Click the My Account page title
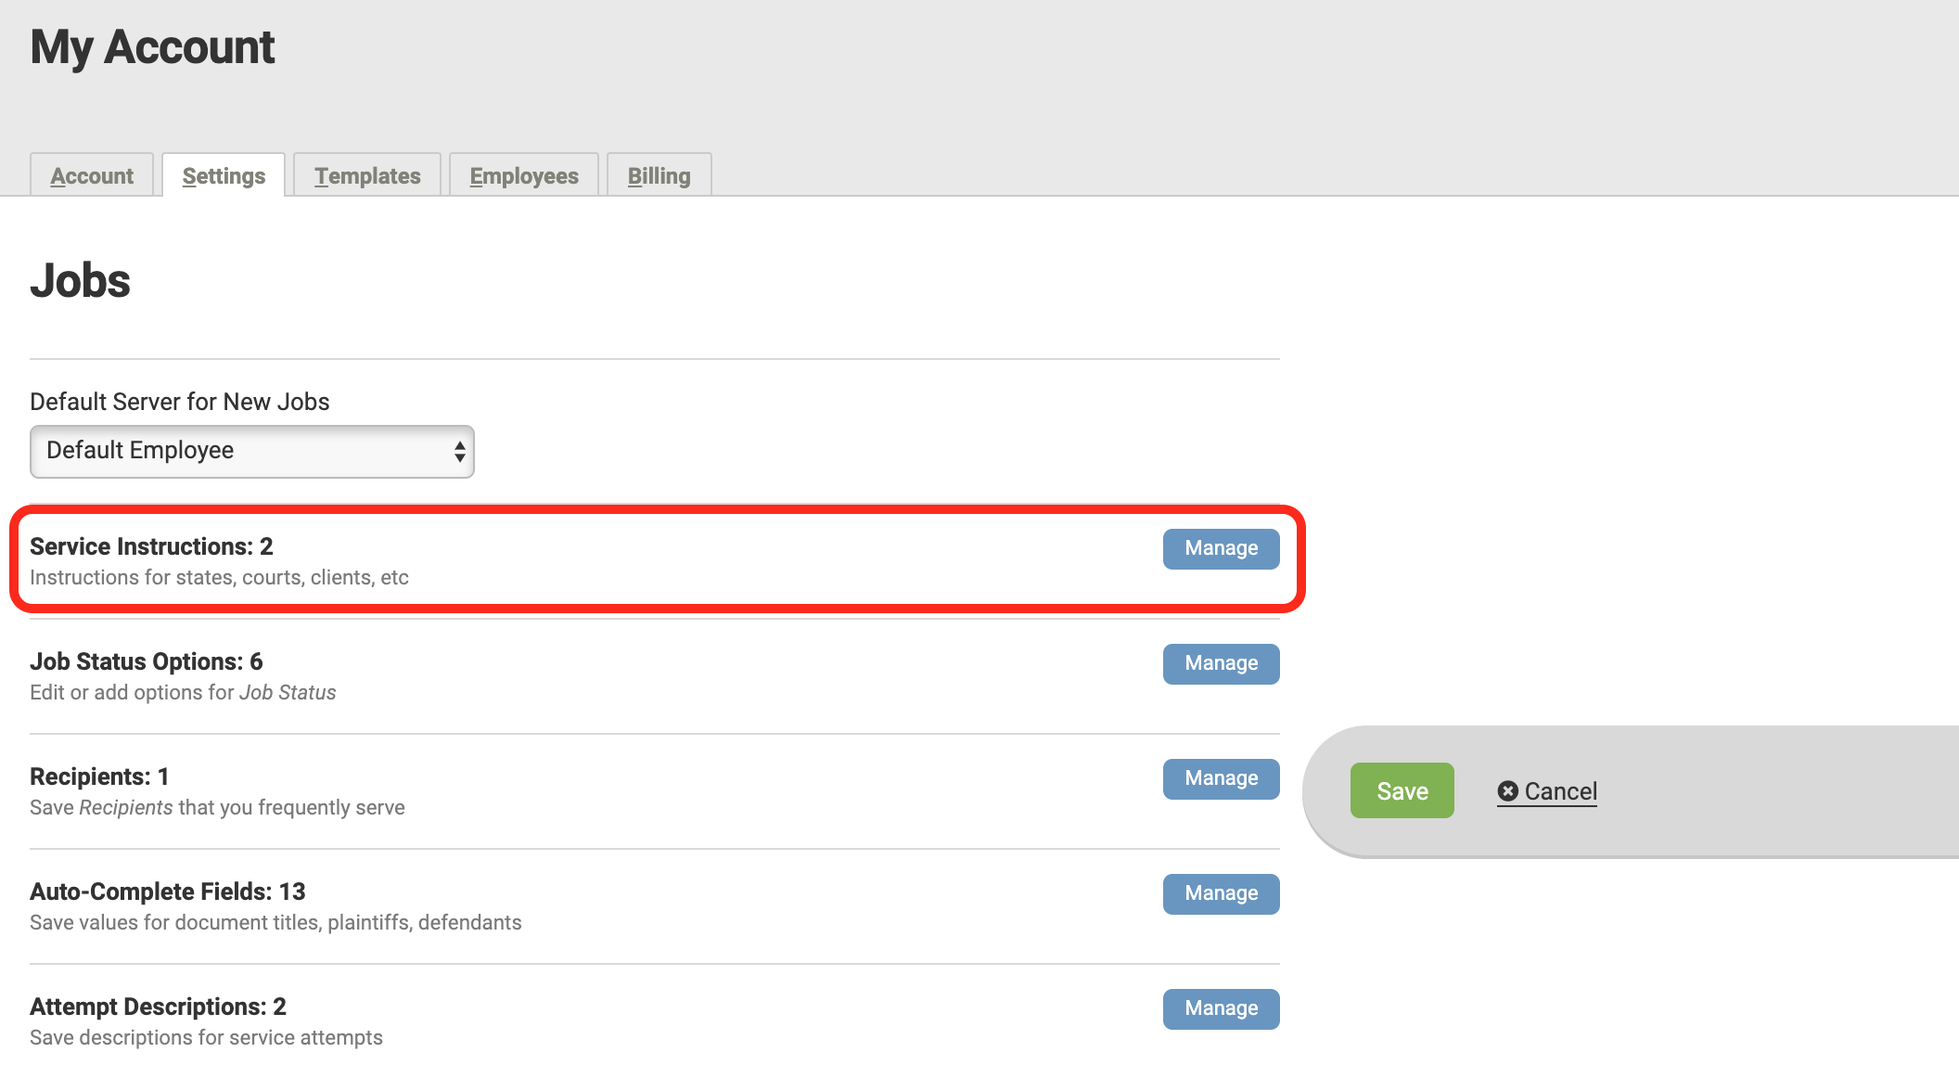The width and height of the screenshot is (1959, 1078). [153, 46]
